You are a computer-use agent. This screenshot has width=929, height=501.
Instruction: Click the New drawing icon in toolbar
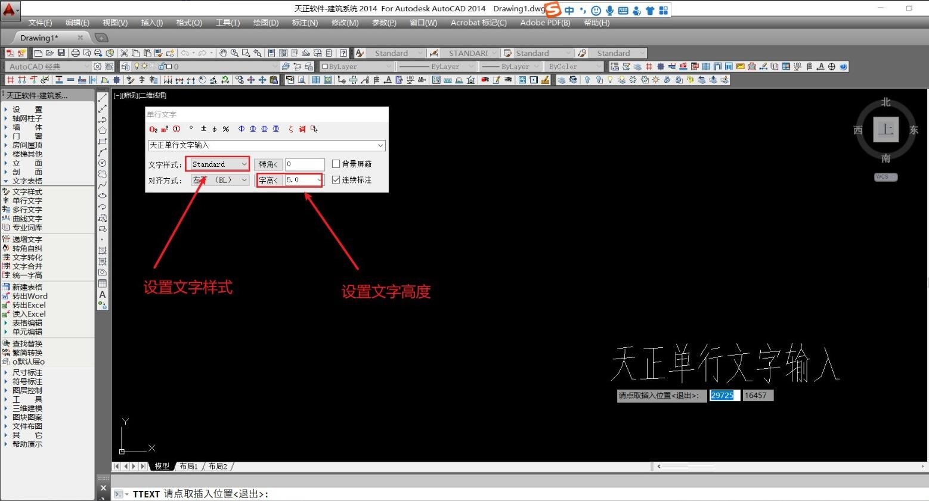pyautogui.click(x=38, y=53)
